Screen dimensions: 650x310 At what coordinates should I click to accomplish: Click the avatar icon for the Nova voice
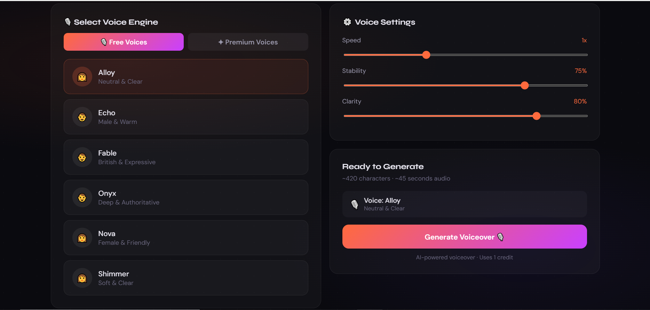point(82,237)
